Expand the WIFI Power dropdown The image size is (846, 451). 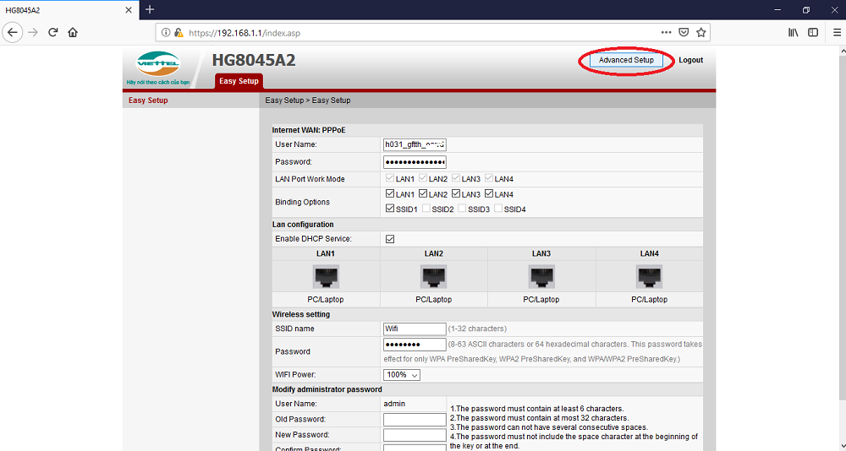402,374
